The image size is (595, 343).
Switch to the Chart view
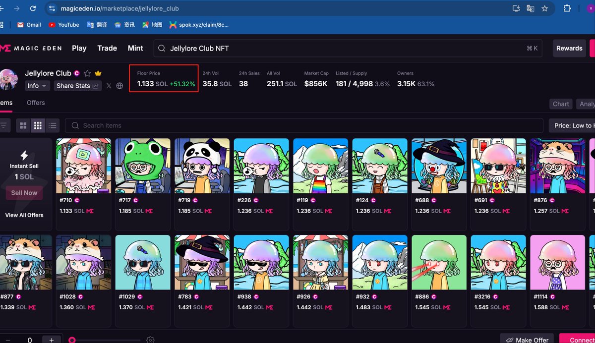(561, 104)
